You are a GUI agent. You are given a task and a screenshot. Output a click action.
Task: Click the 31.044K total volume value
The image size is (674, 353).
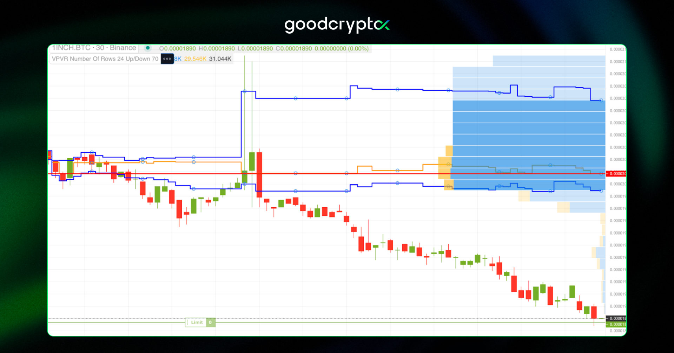(x=220, y=59)
